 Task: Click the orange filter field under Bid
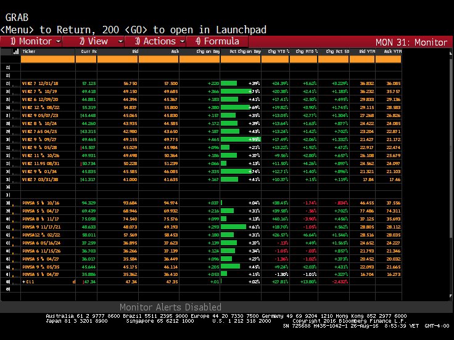(118, 59)
